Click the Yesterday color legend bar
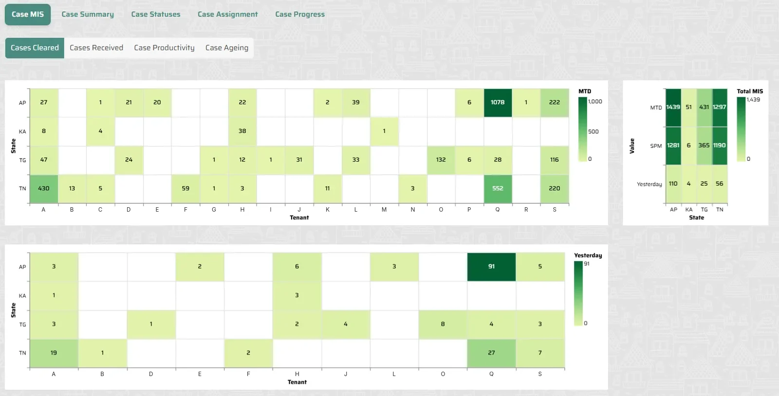This screenshot has width=779, height=396. click(578, 293)
